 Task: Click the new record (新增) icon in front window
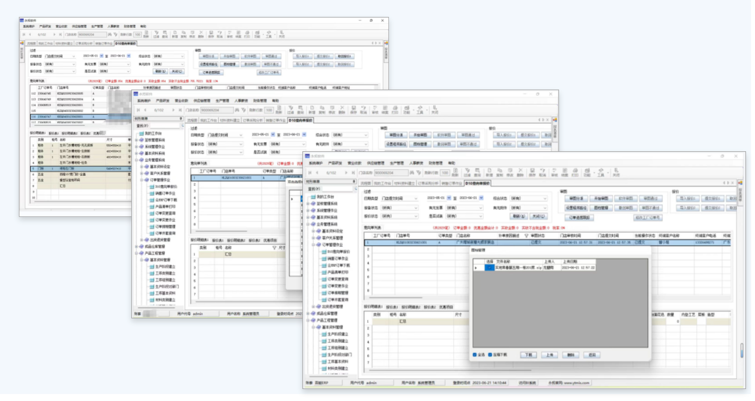[489, 172]
